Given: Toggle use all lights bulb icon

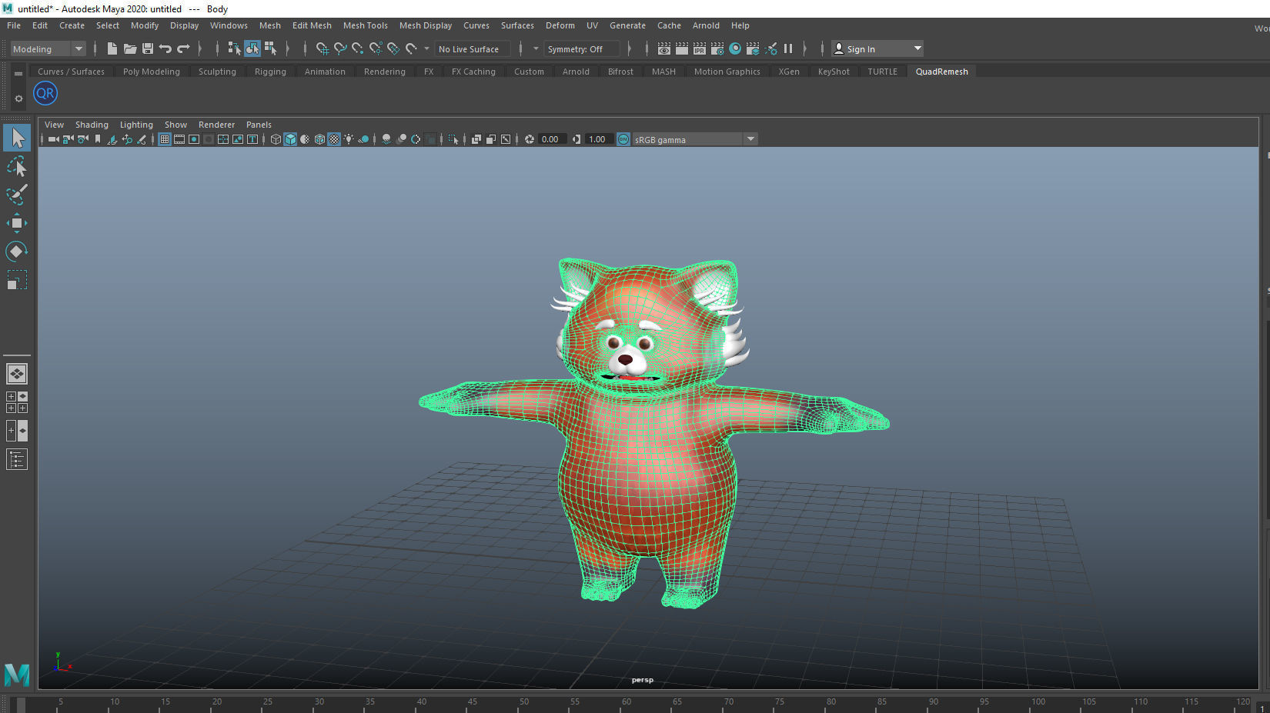Looking at the screenshot, I should click(x=349, y=139).
